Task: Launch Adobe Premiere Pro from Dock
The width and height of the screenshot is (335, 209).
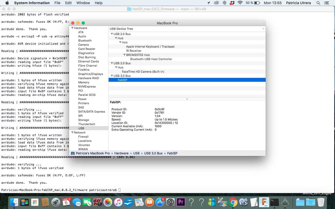Action: pyautogui.click(x=181, y=202)
